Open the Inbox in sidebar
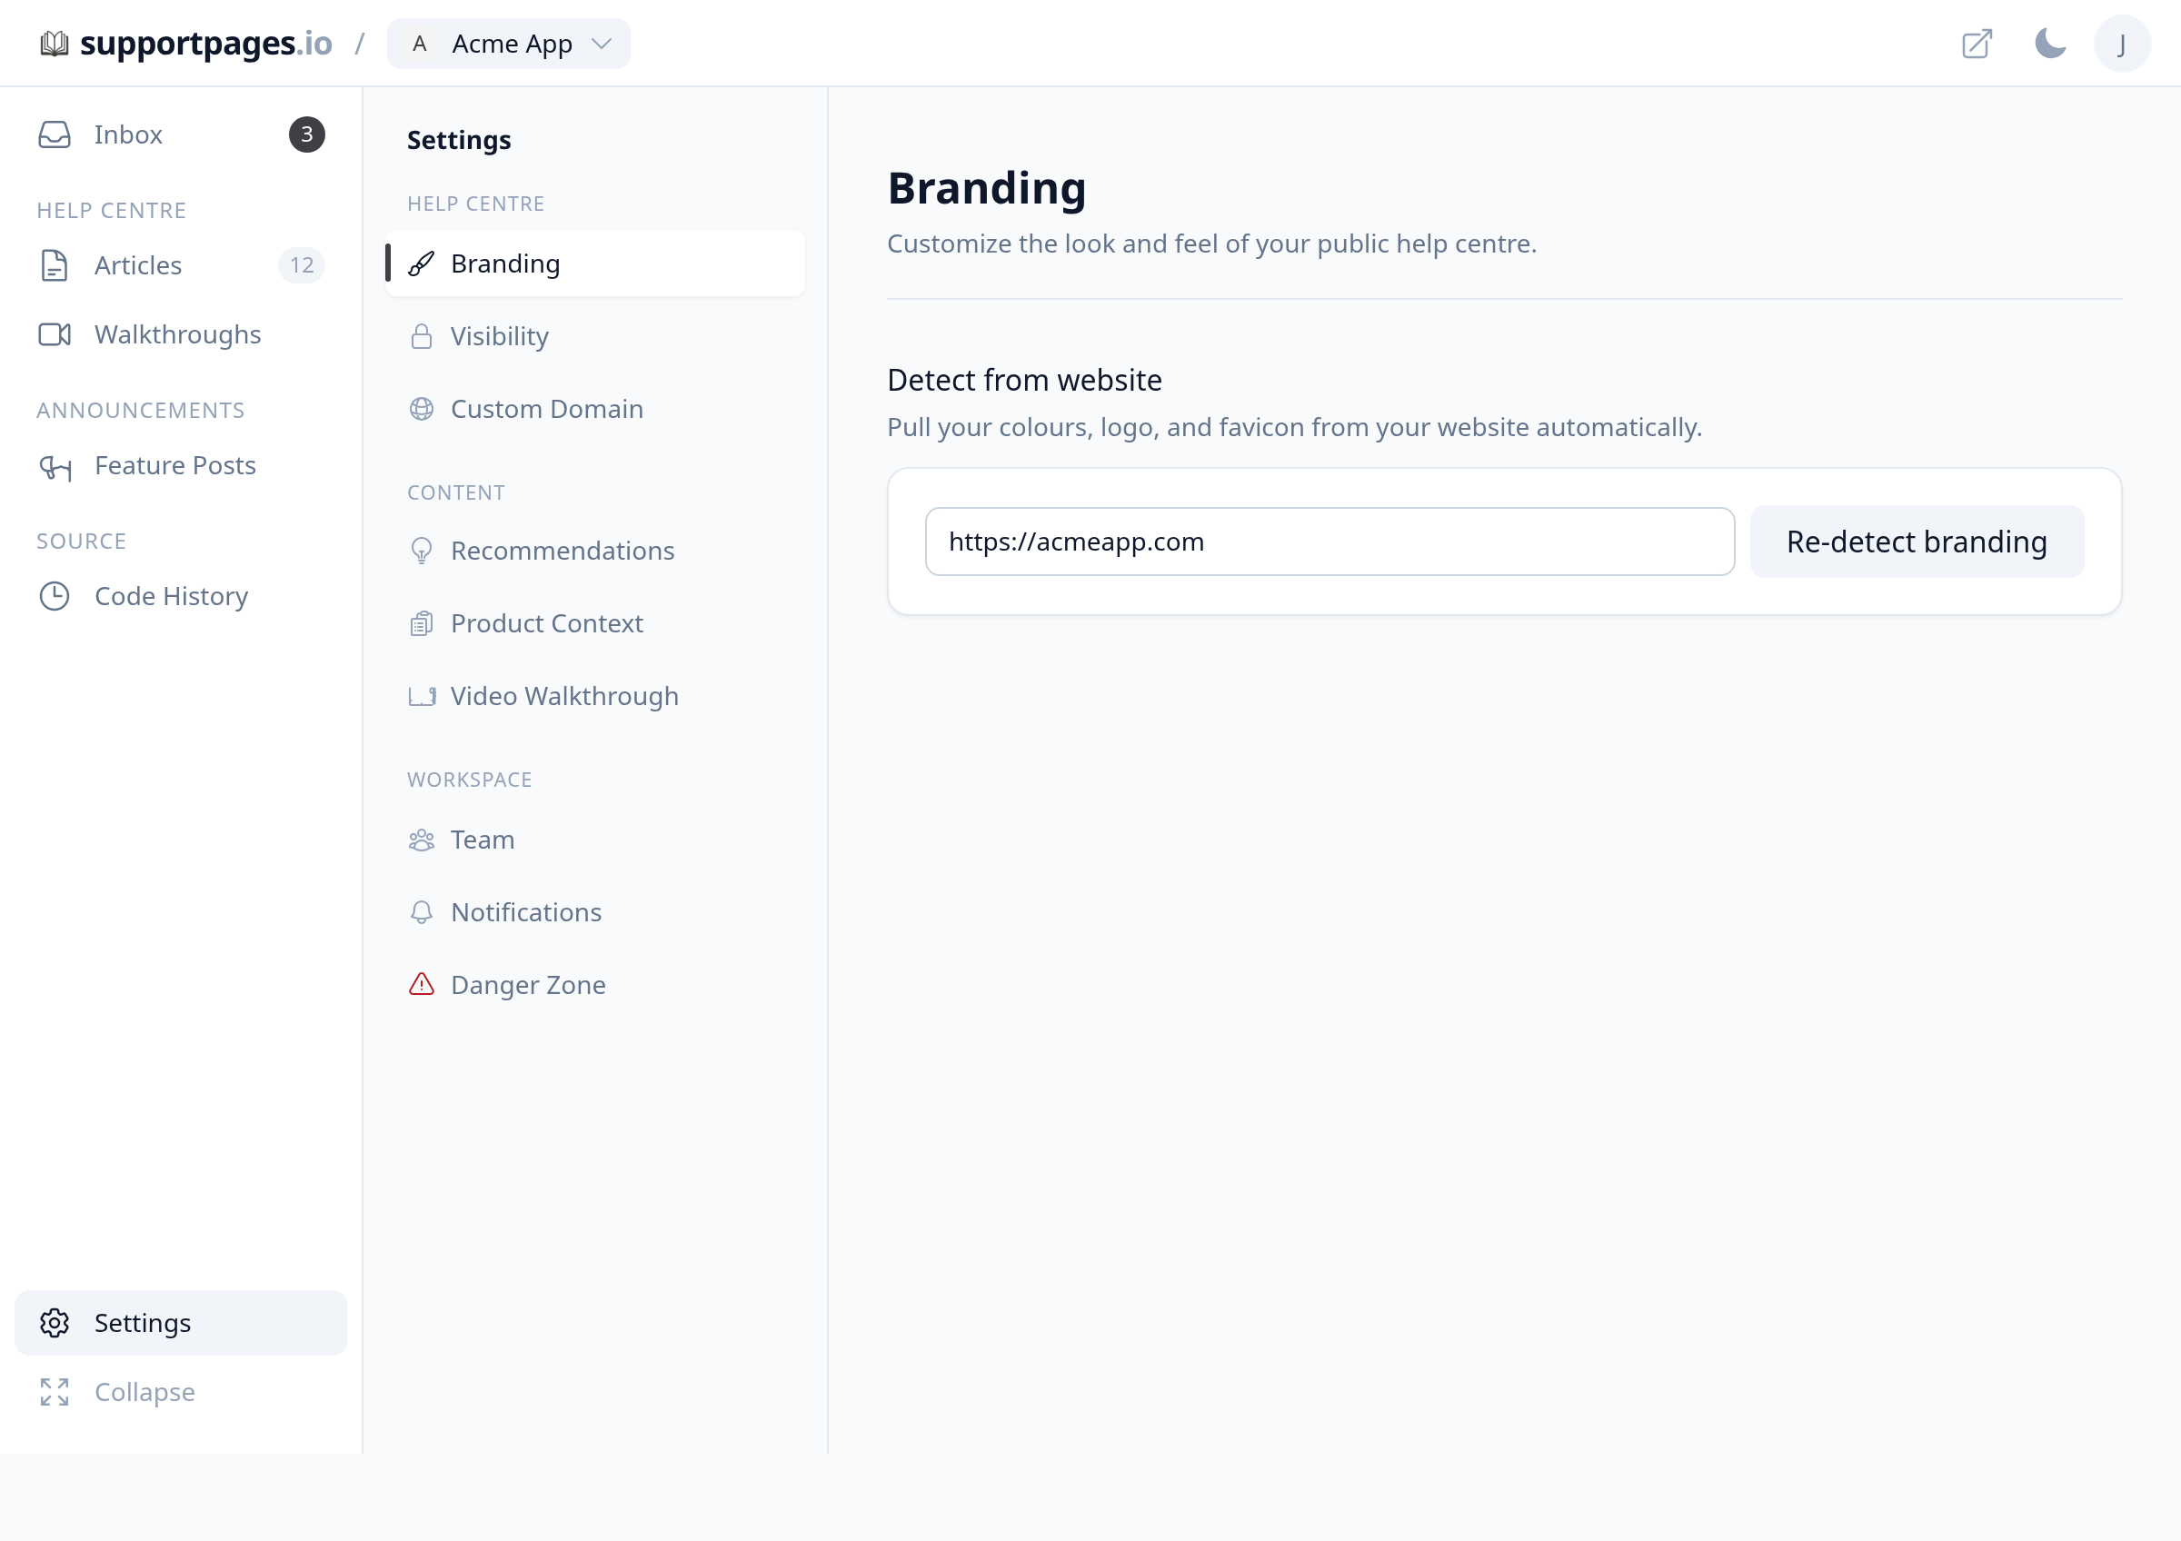The width and height of the screenshot is (2181, 1541). click(181, 134)
